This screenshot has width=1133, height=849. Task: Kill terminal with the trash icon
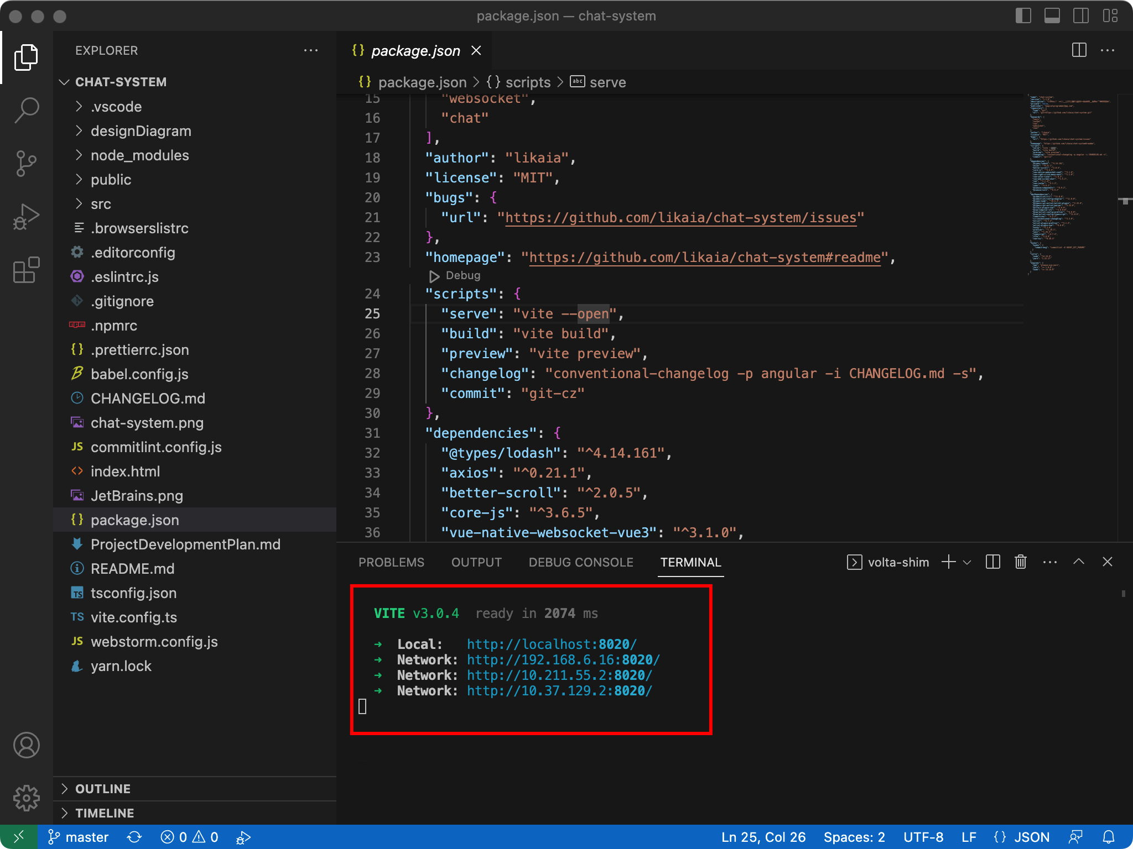coord(1021,562)
